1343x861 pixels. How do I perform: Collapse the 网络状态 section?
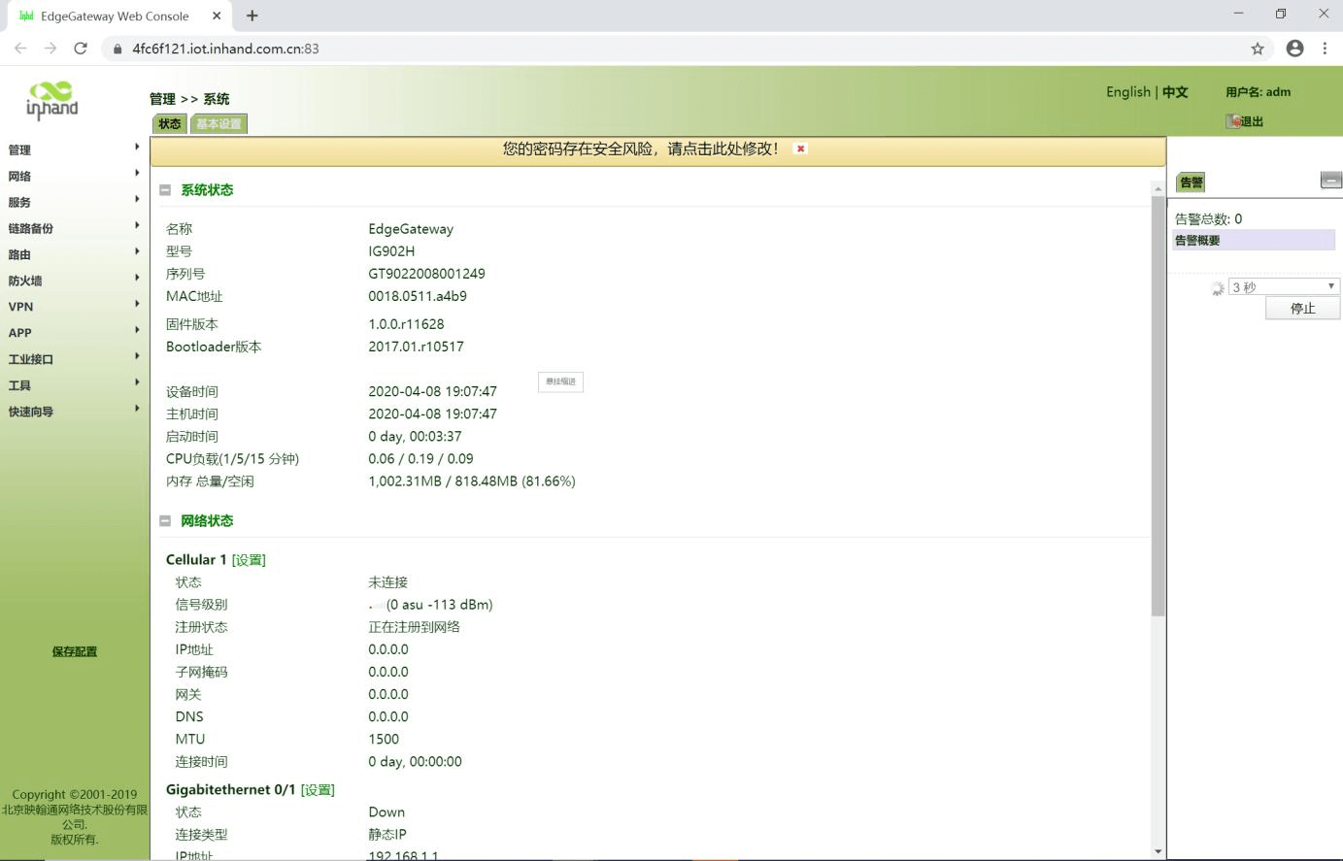[165, 521]
